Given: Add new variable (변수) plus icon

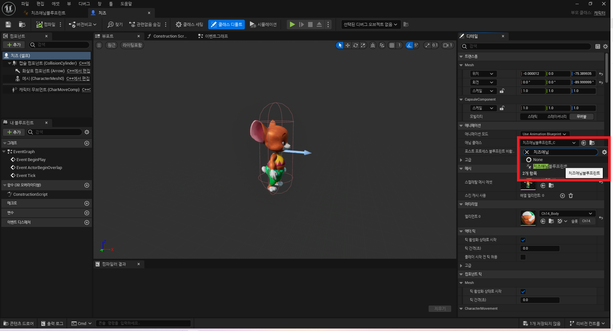Looking at the screenshot, I should click(87, 213).
